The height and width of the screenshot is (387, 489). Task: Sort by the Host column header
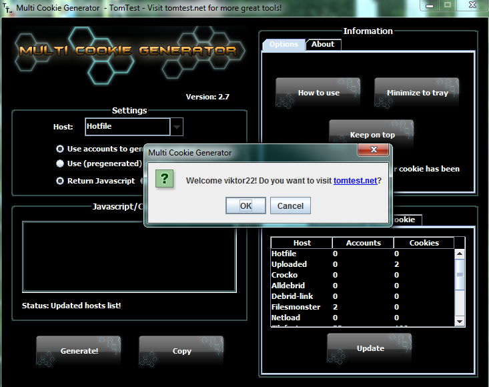pyautogui.click(x=302, y=243)
